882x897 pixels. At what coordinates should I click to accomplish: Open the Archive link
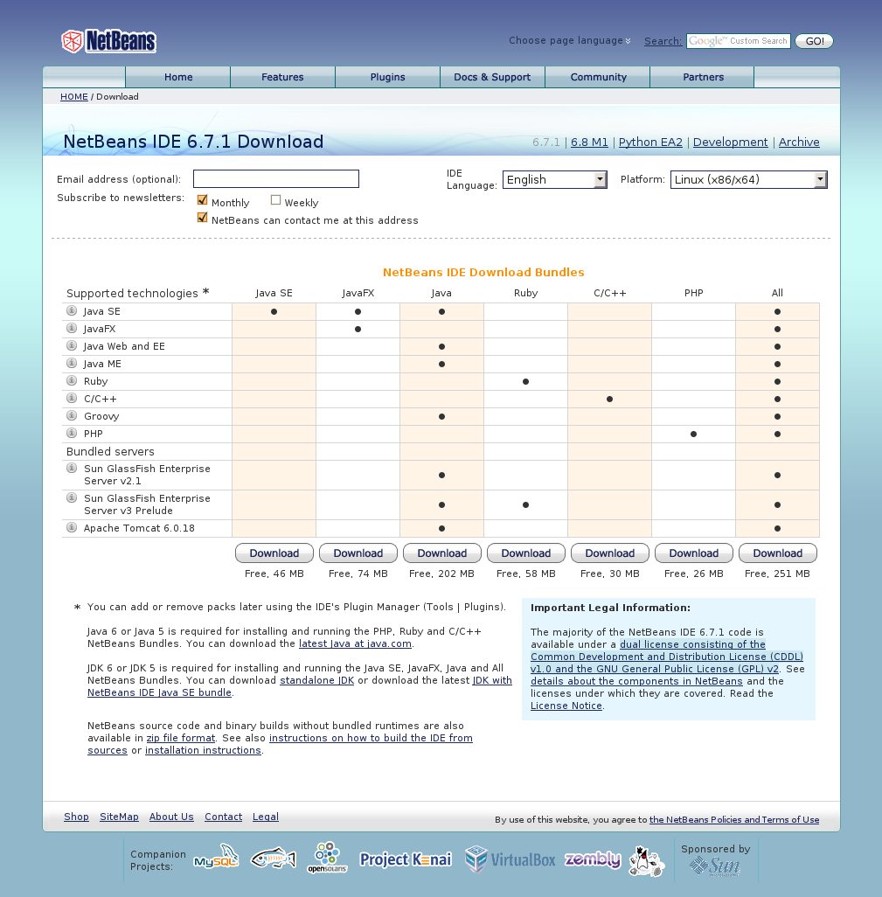click(x=799, y=142)
